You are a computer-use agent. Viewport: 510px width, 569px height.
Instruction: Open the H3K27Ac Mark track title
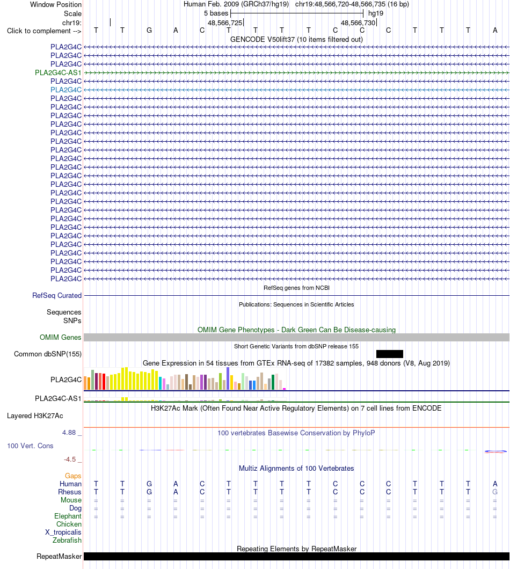pyautogui.click(x=296, y=408)
